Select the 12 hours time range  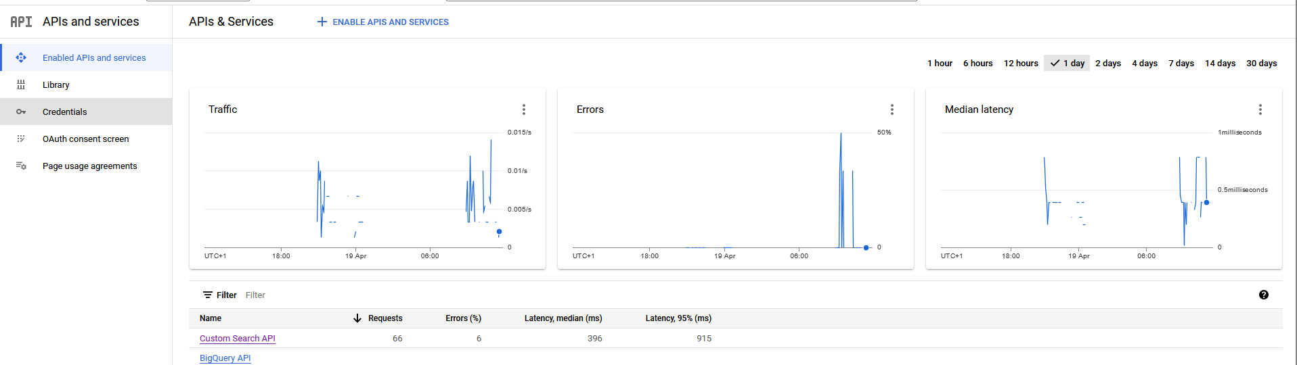(x=1021, y=63)
